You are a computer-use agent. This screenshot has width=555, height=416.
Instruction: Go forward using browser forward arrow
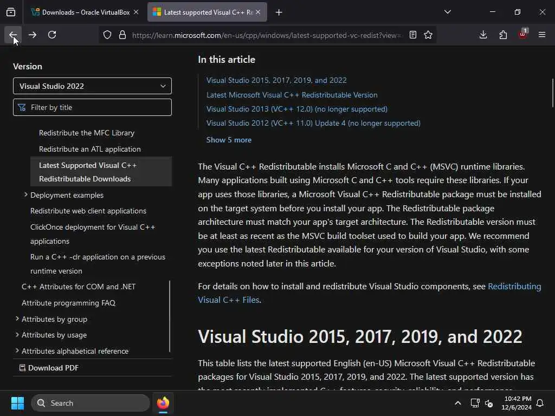[x=32, y=35]
